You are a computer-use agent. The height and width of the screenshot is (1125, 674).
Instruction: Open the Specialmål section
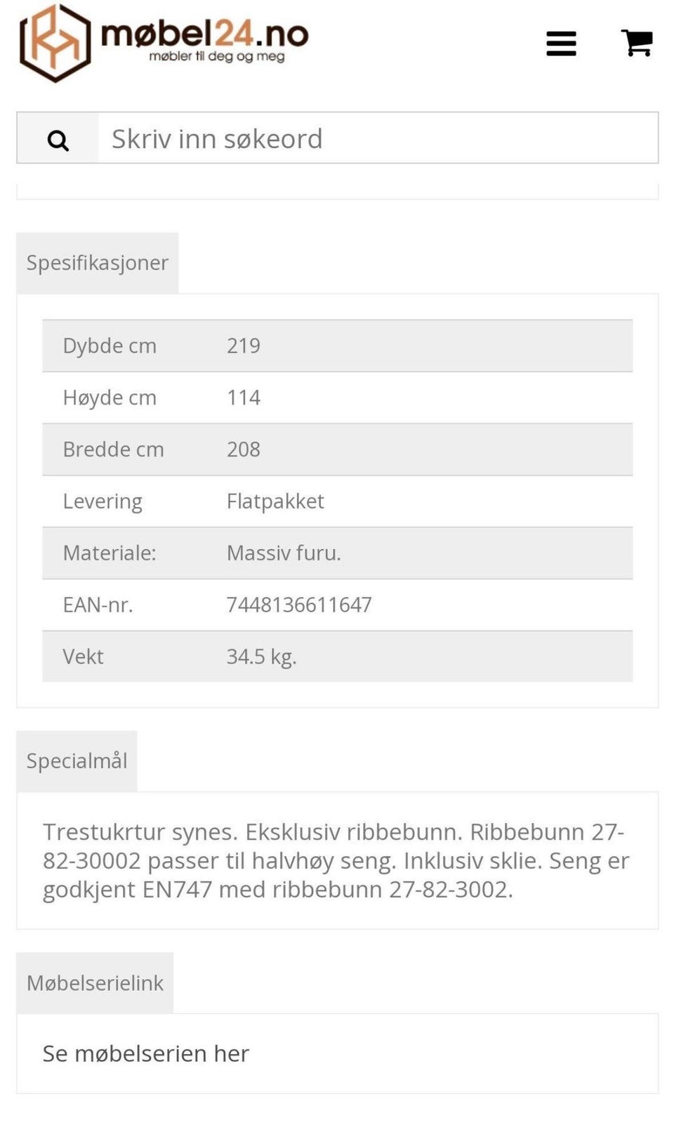77,760
